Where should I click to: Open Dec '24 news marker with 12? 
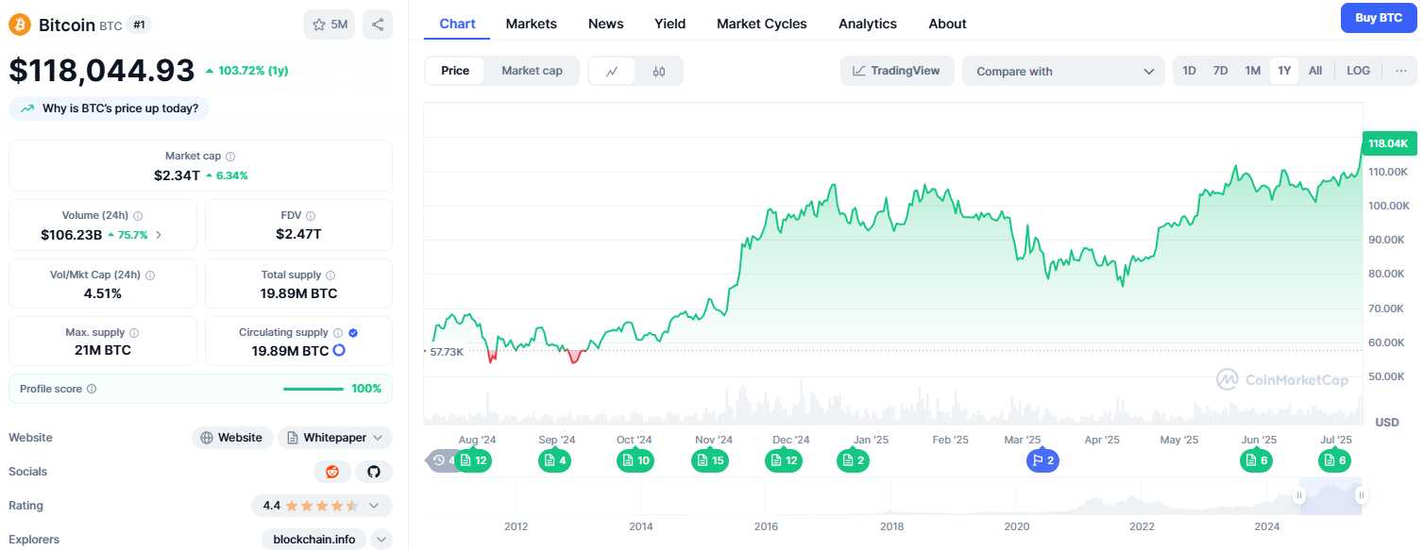784,460
